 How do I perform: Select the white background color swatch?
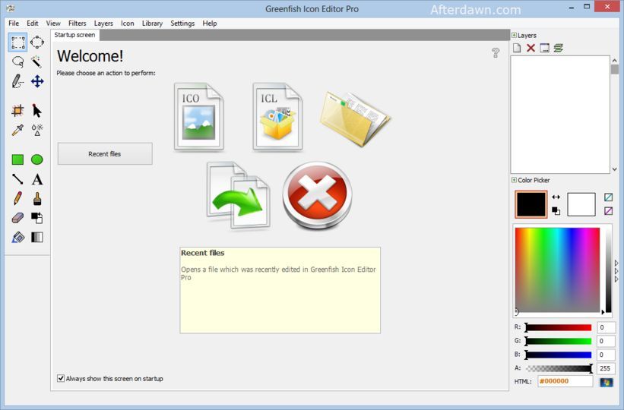pyautogui.click(x=581, y=204)
